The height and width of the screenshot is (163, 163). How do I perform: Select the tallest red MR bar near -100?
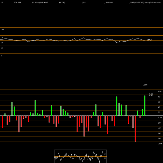point(135,129)
